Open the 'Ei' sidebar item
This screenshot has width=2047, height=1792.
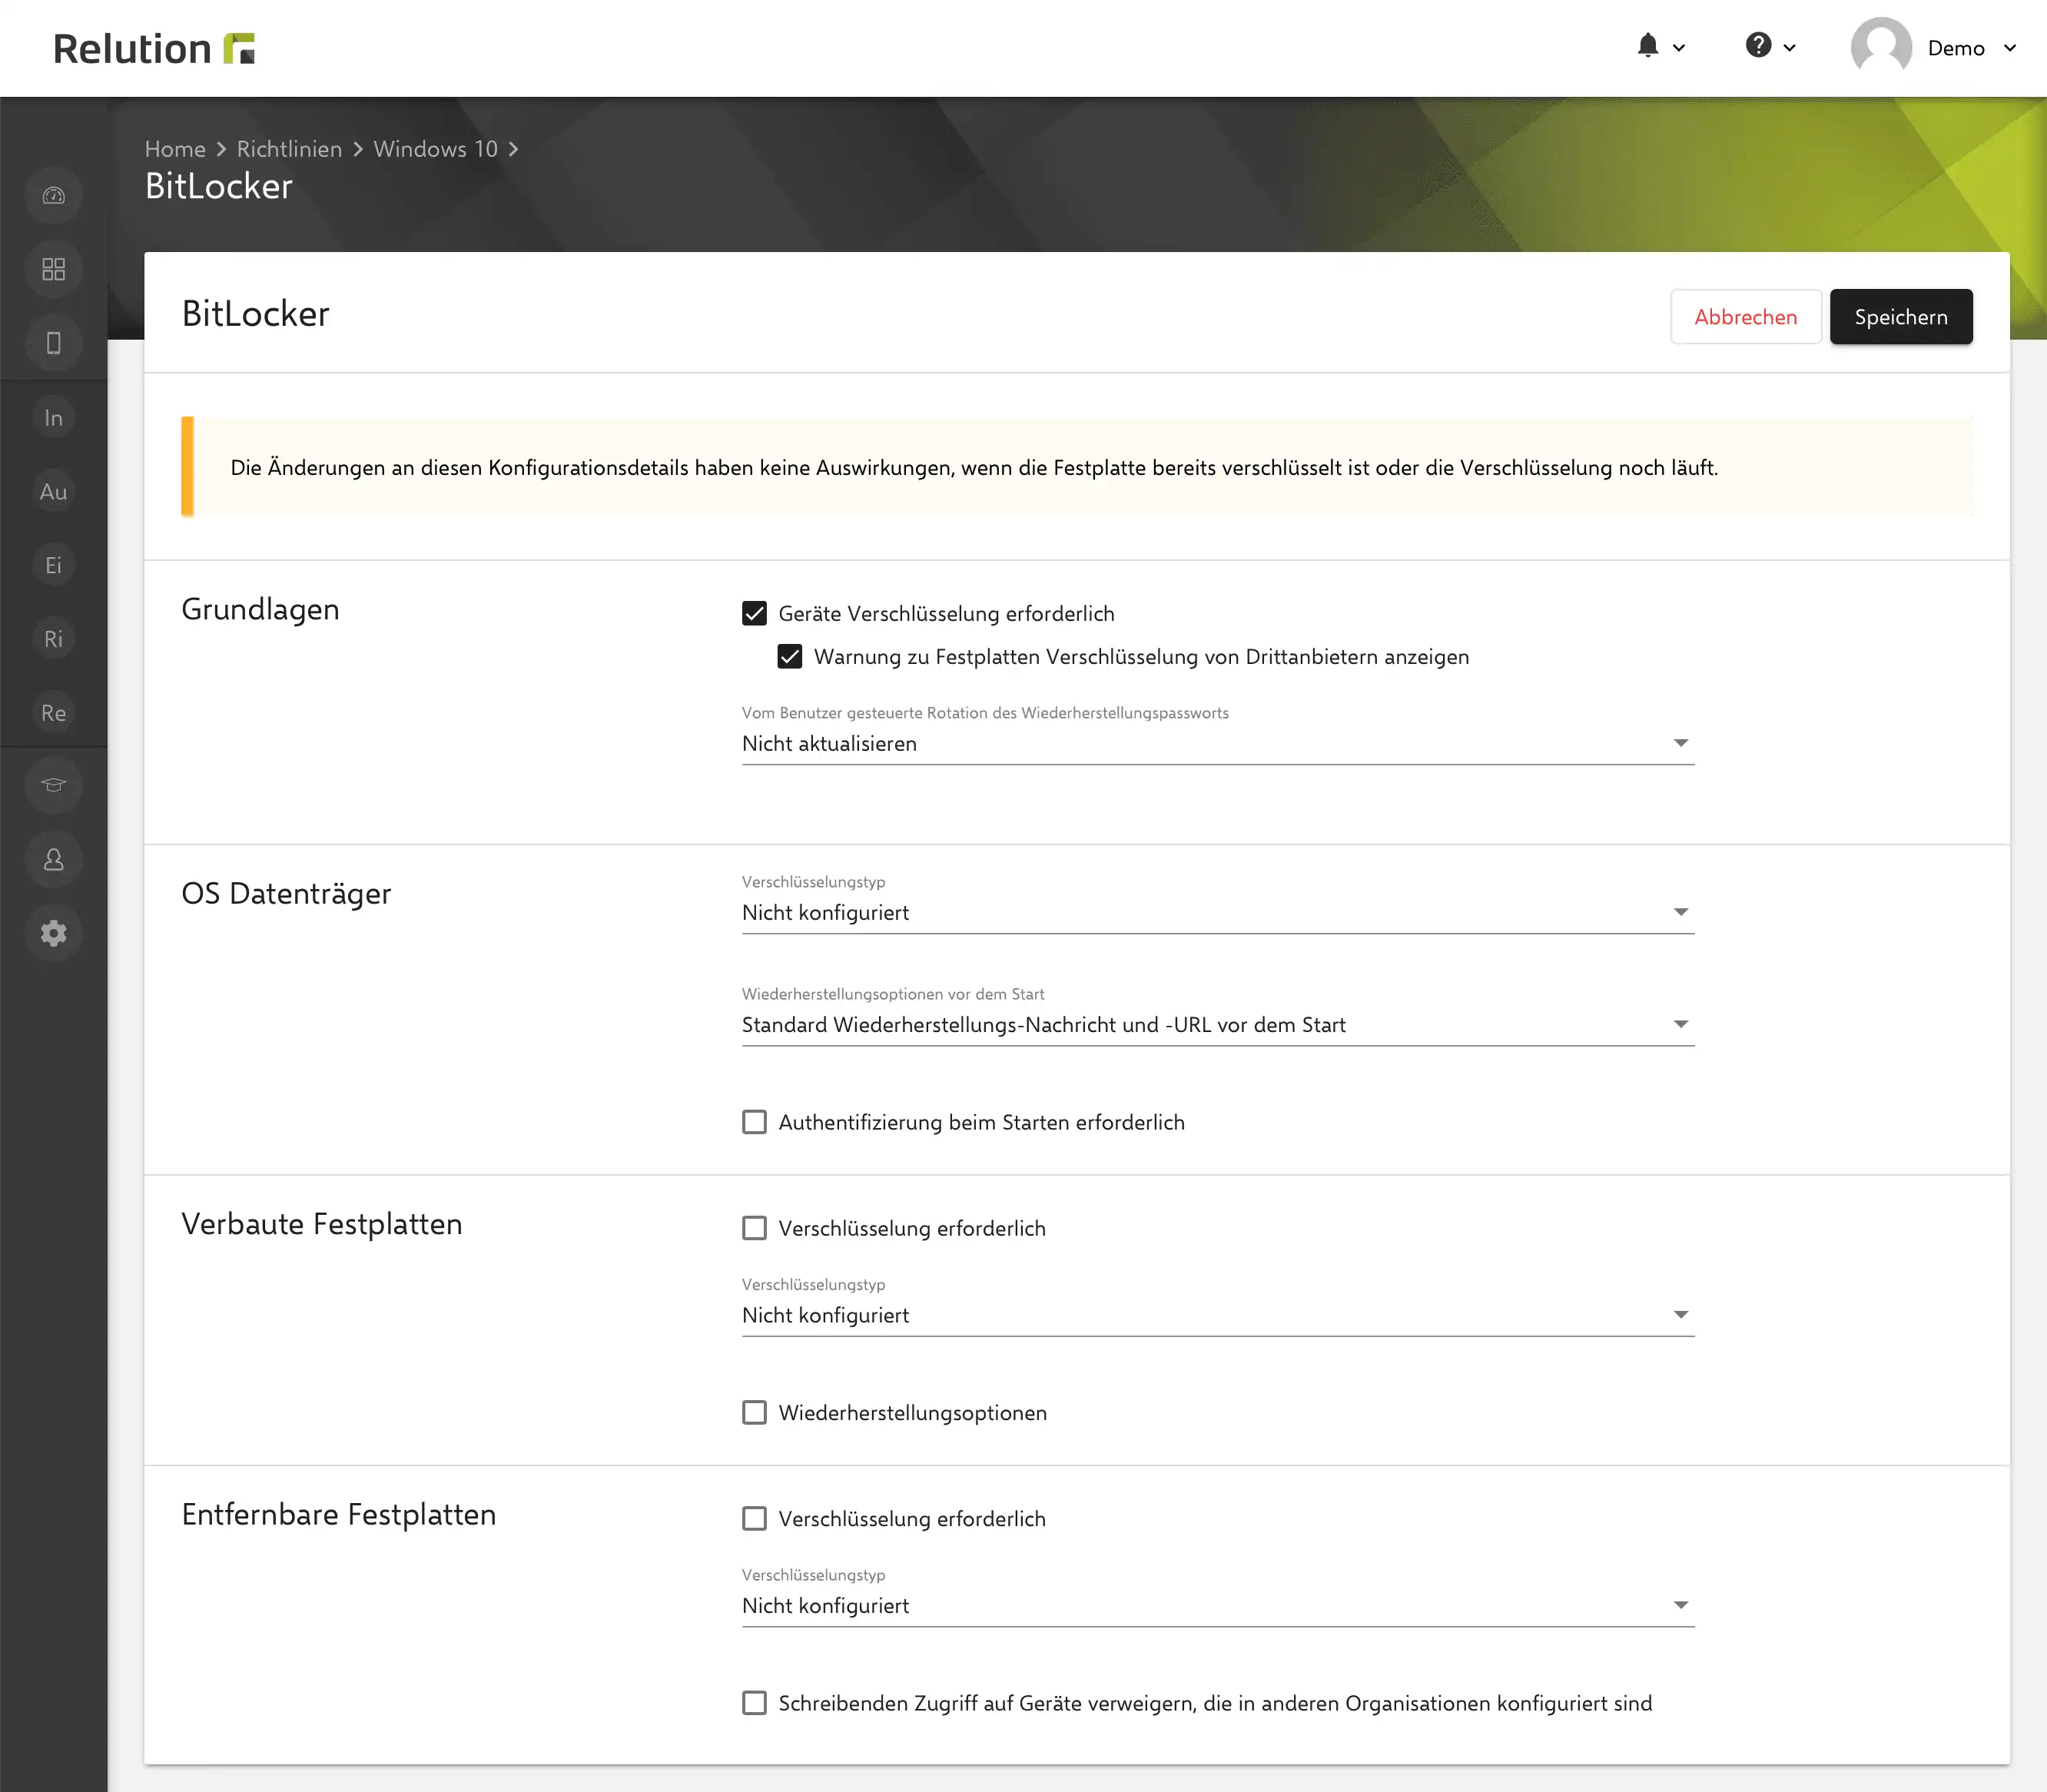[54, 566]
